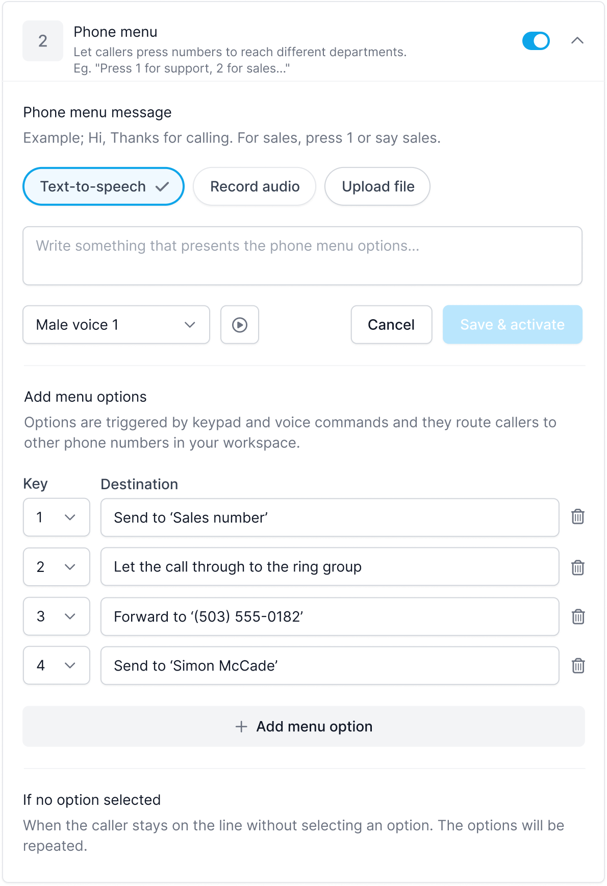Image resolution: width=607 pixels, height=886 pixels.
Task: Open the Male voice 1 dropdown
Action: [x=116, y=325]
